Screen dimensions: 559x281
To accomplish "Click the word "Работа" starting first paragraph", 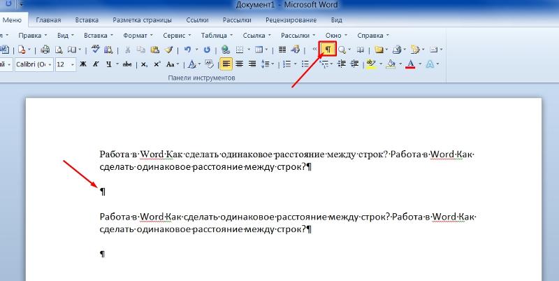I will (x=114, y=154).
